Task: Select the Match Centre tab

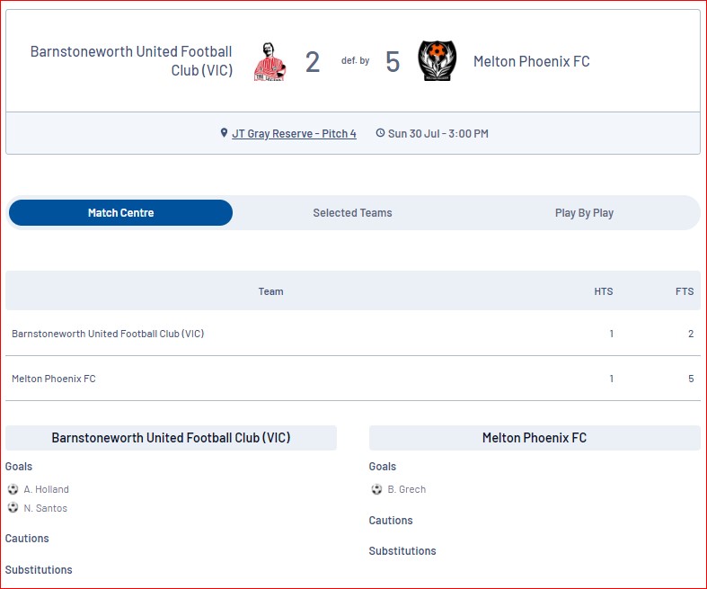Action: (x=121, y=212)
